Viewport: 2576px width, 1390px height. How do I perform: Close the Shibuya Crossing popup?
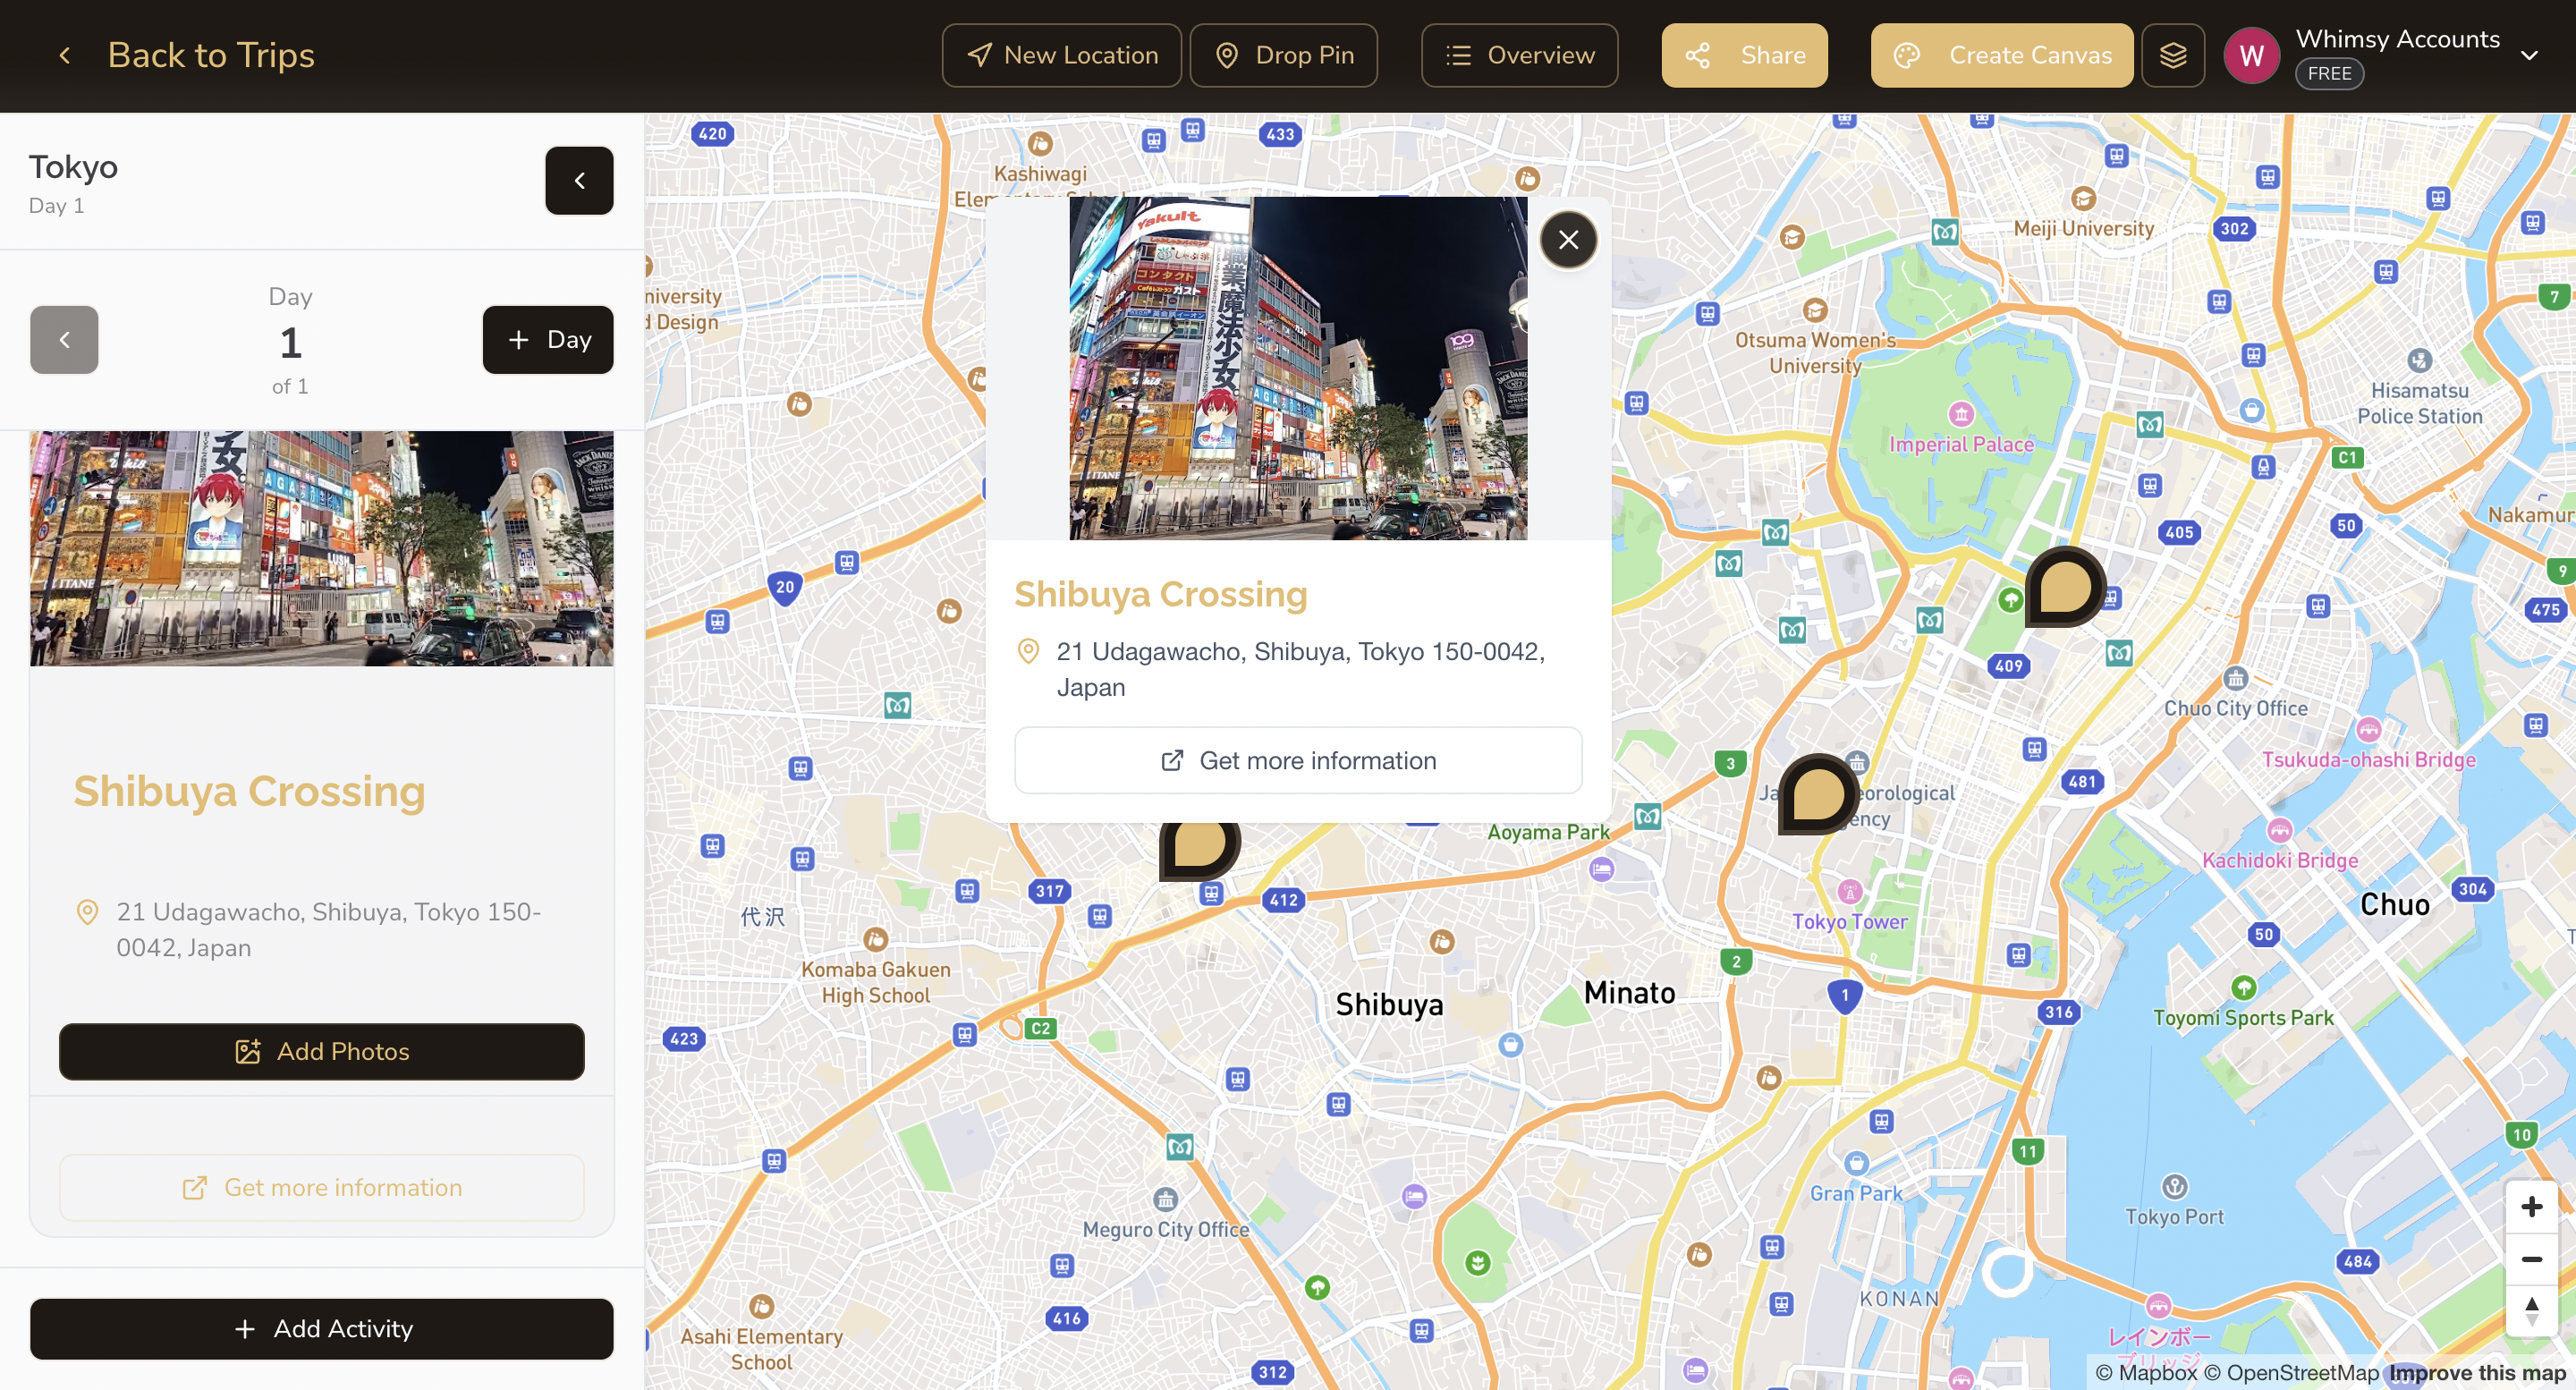(1568, 239)
